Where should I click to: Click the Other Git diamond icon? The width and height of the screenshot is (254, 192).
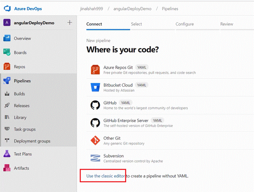(95, 140)
